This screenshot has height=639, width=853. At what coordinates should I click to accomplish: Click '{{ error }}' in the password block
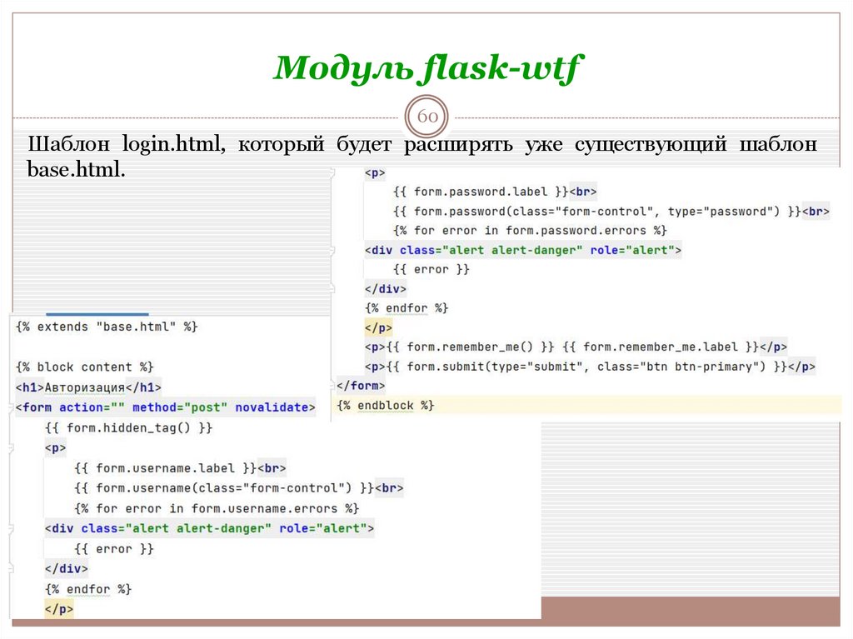(431, 269)
